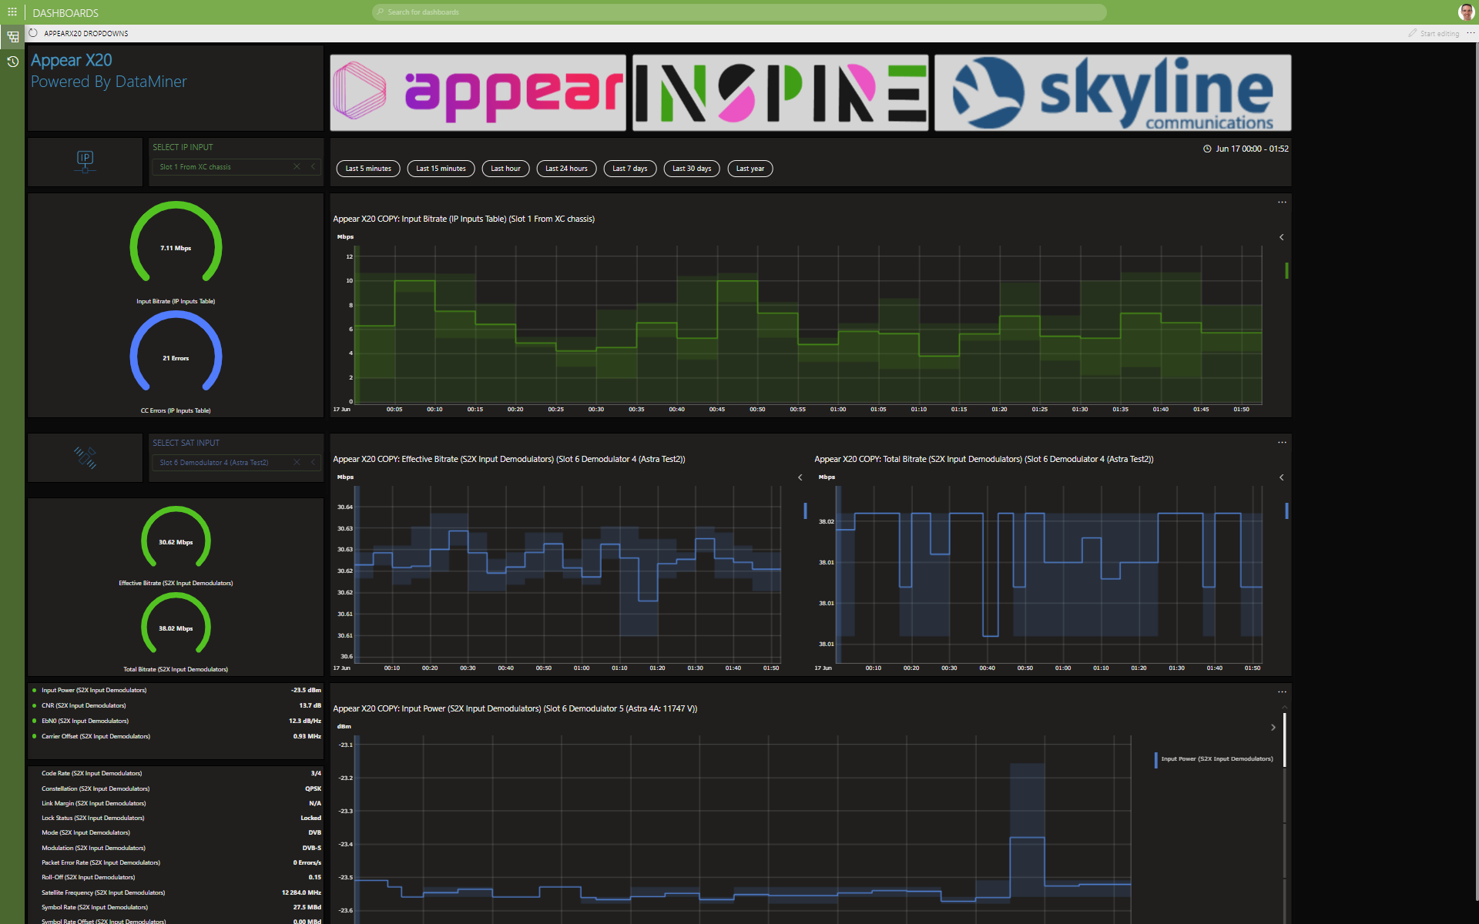
Task: Click the APPEARX20 DROPDOWNS tab title
Action: tap(86, 34)
